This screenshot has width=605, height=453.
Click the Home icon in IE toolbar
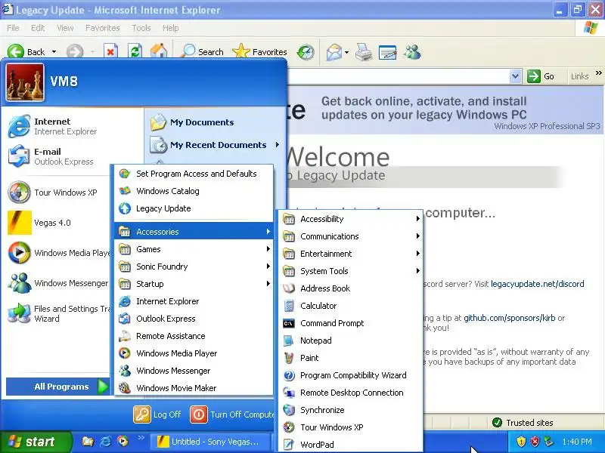(x=159, y=51)
